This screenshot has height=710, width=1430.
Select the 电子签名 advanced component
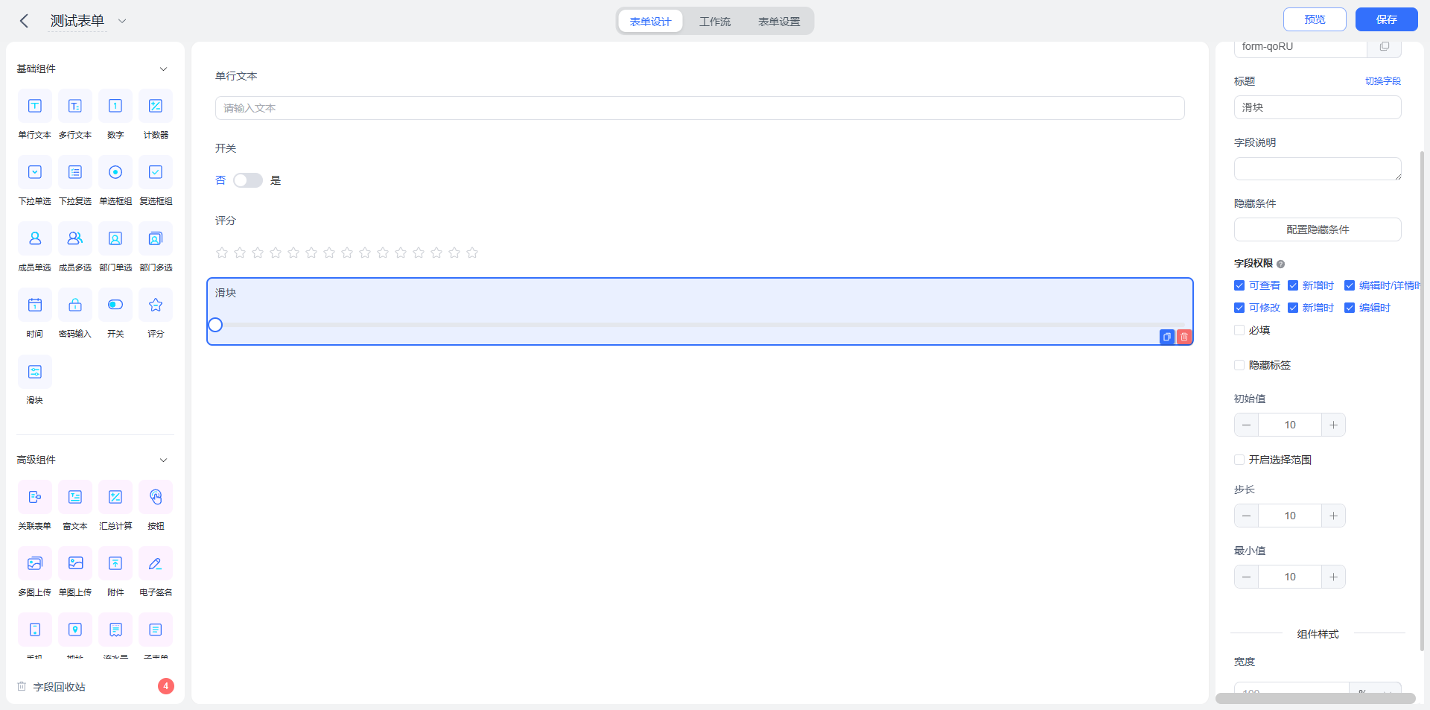[156, 563]
